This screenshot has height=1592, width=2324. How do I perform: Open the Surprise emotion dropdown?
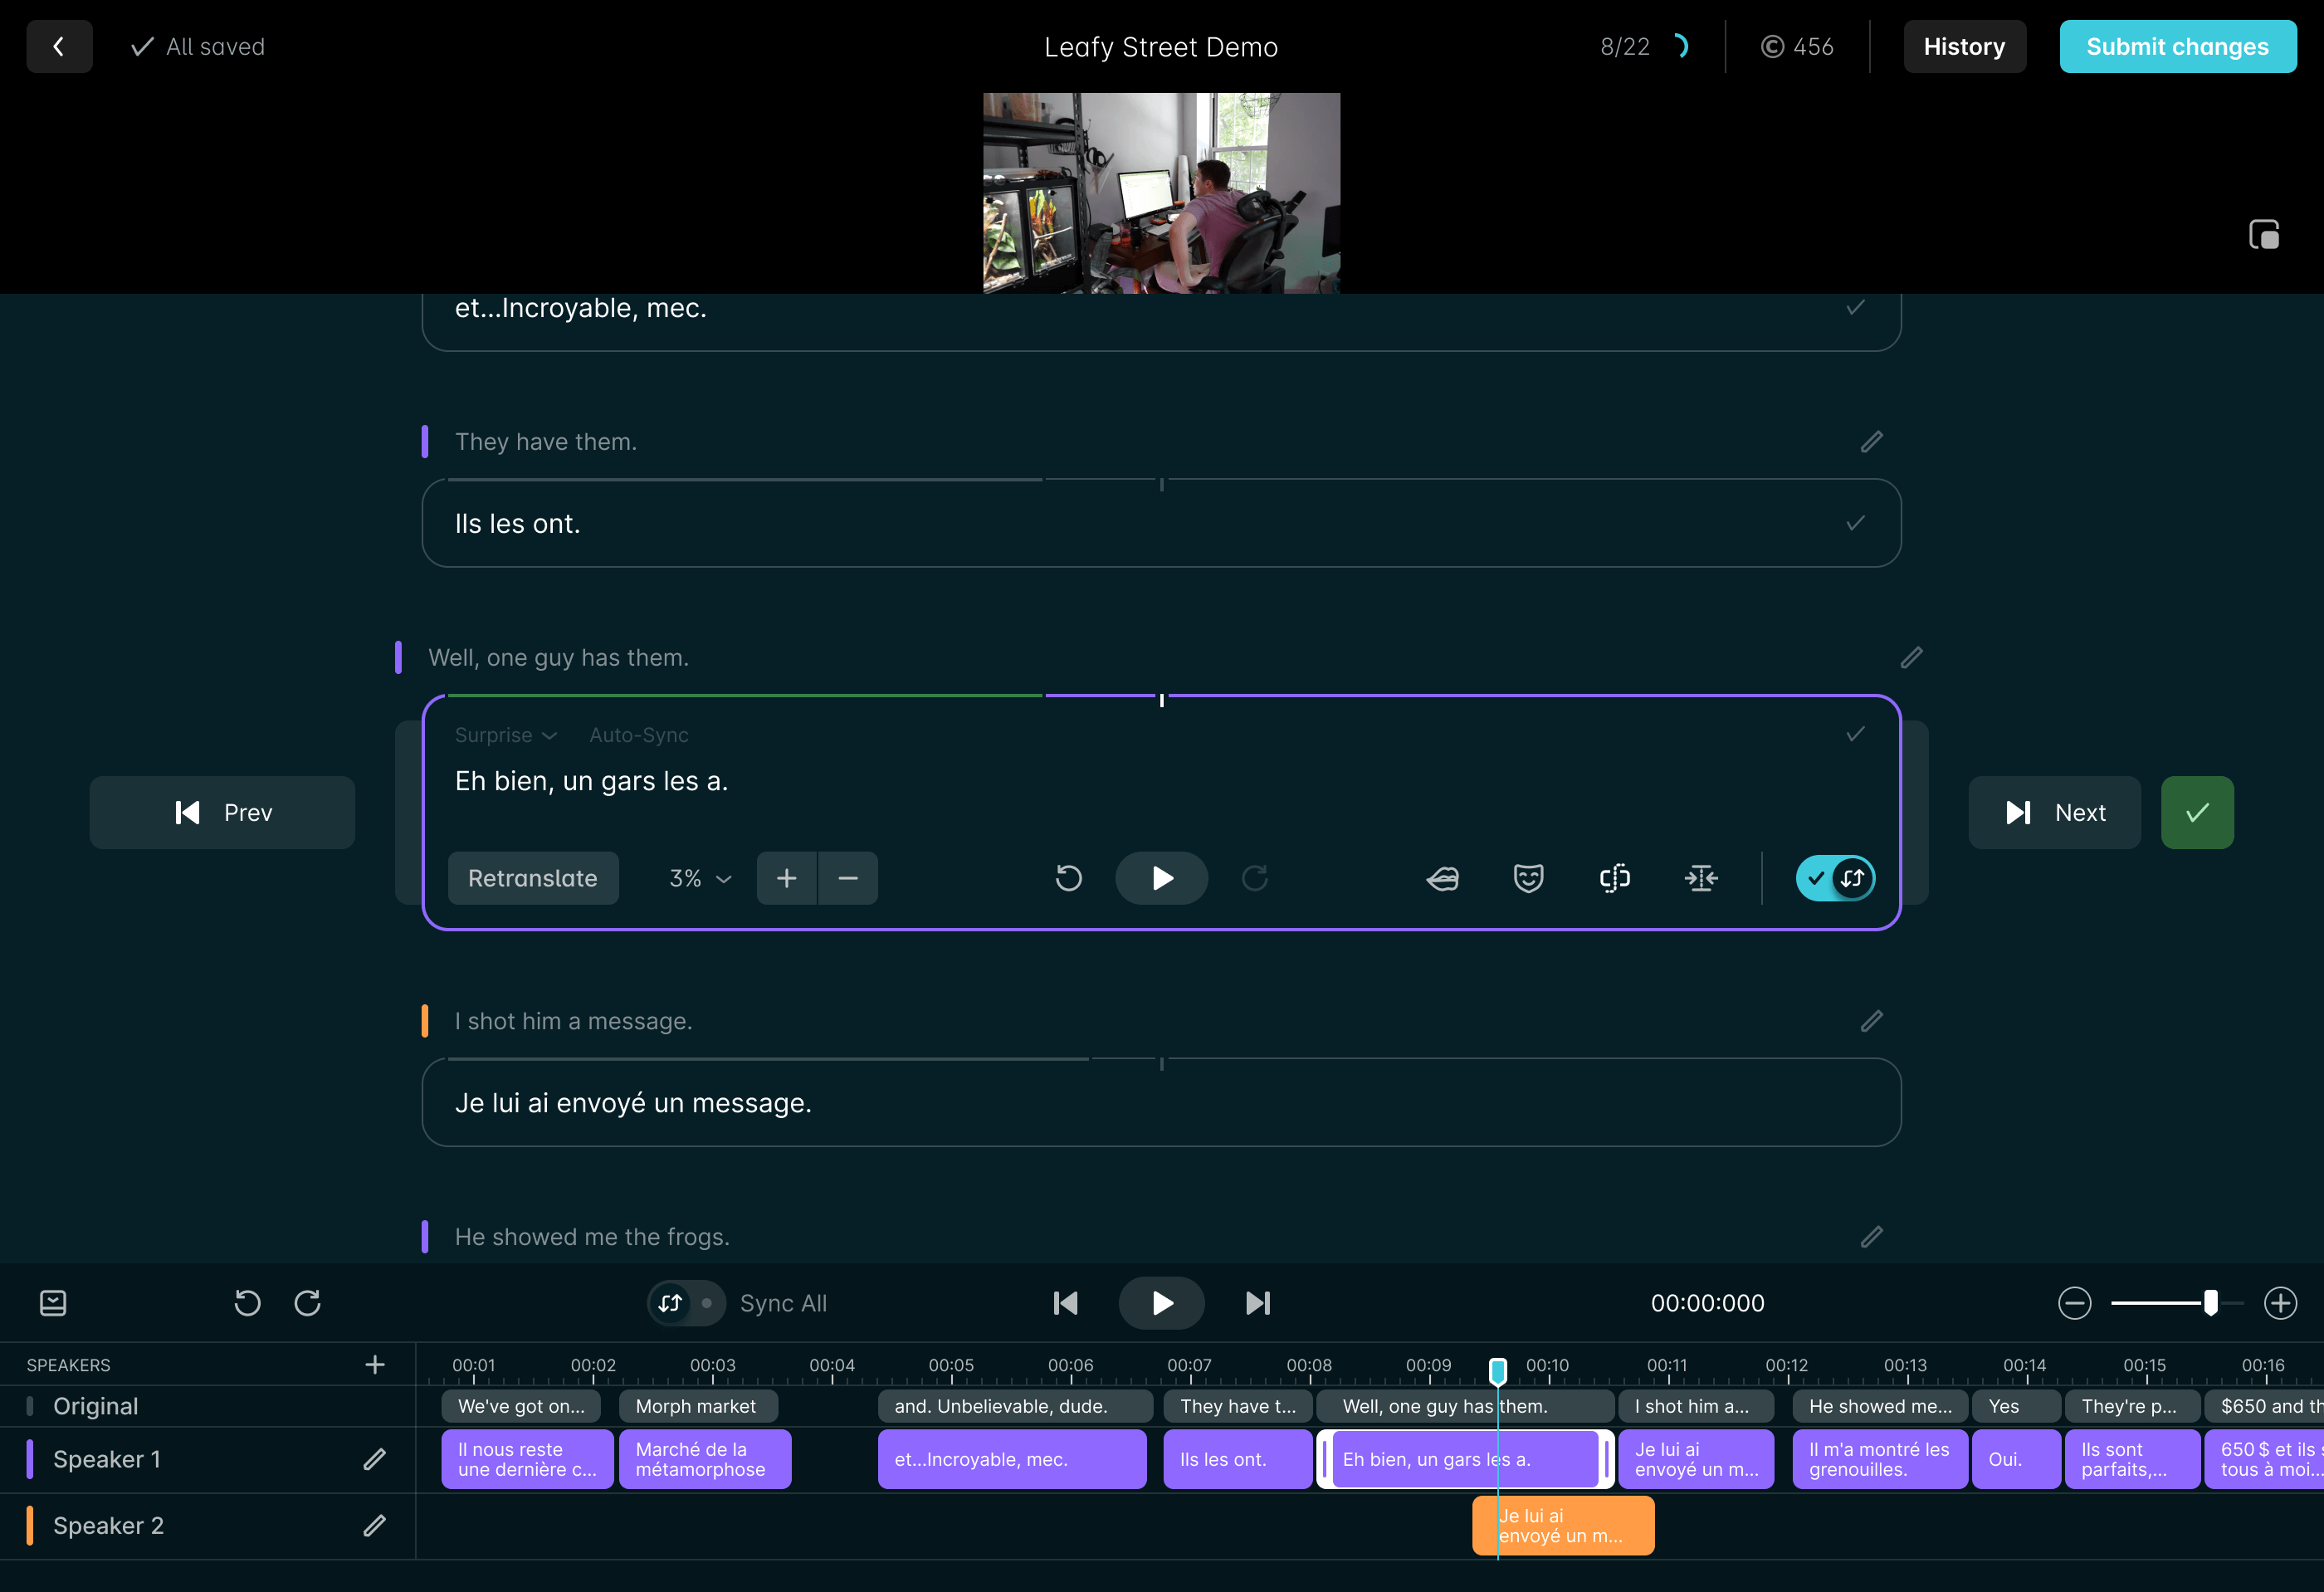coord(505,735)
